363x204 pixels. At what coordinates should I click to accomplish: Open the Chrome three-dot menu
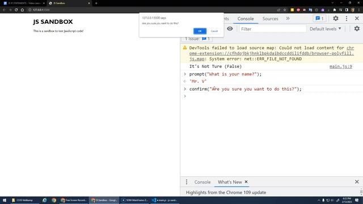358,10
